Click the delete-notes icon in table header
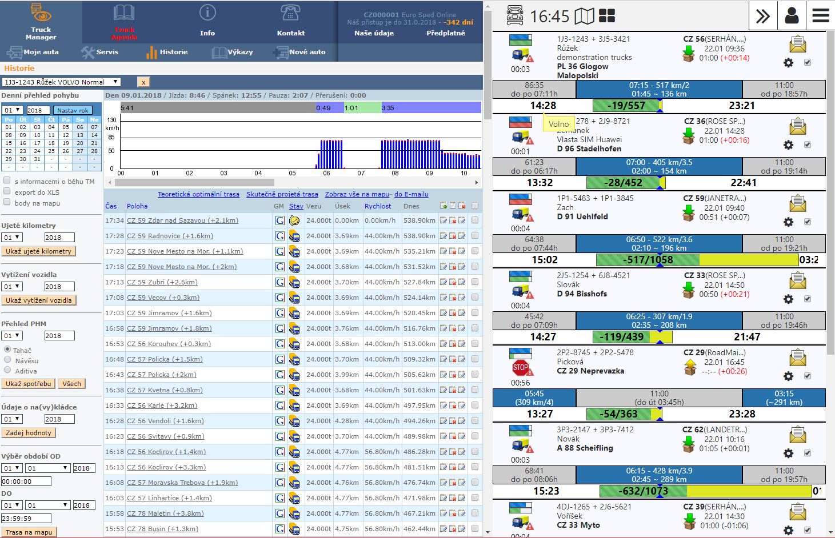The image size is (835, 538). click(462, 206)
